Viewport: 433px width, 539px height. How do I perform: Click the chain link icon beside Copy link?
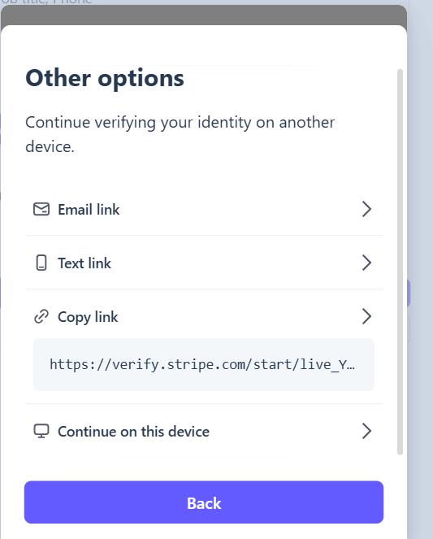(41, 316)
